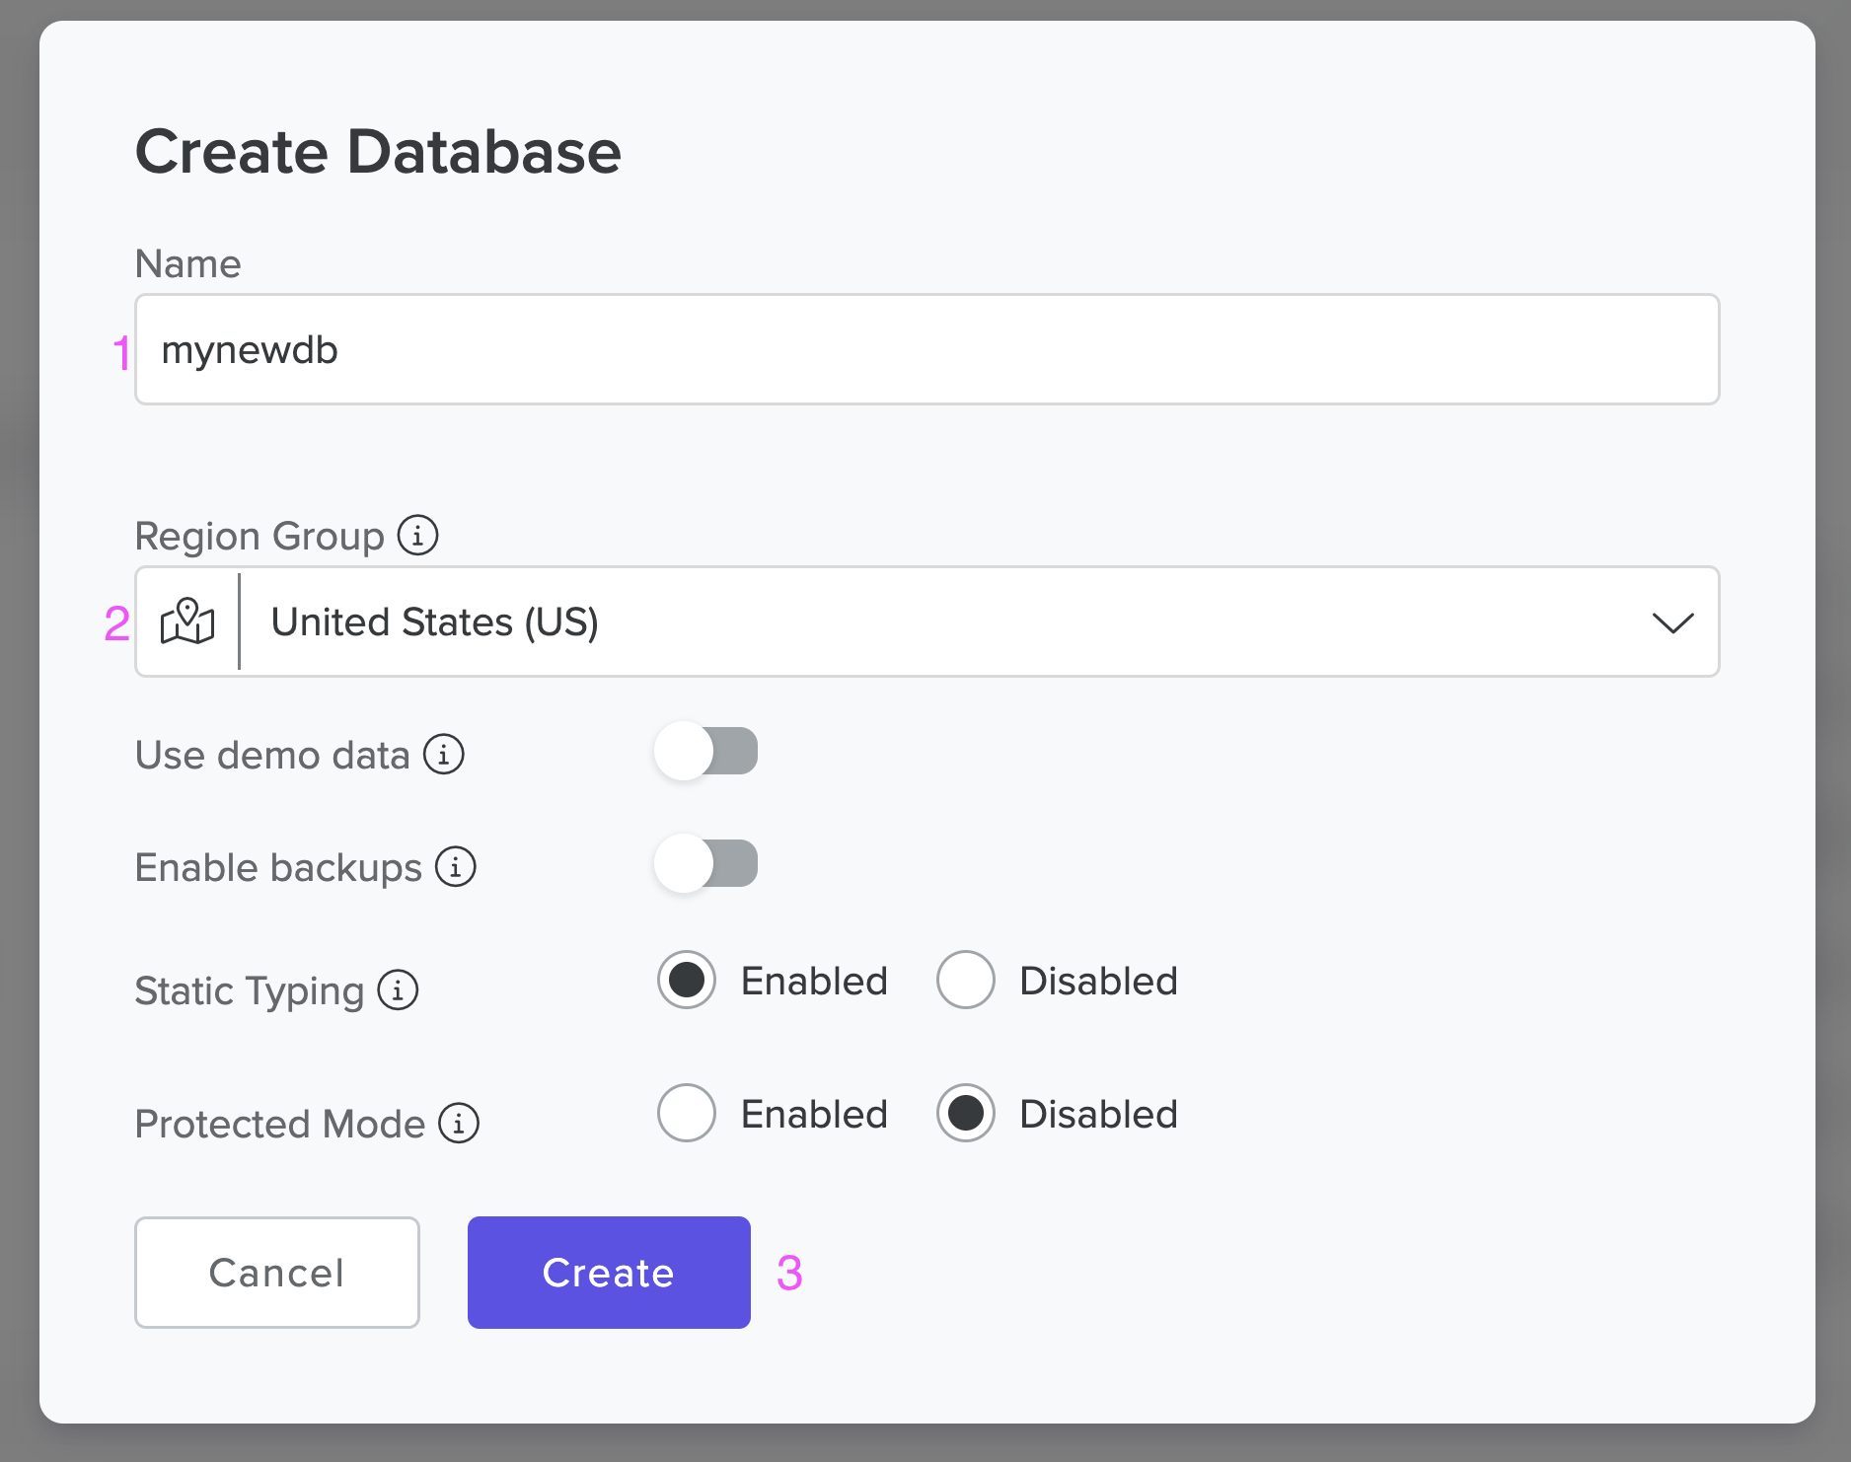Screen dimensions: 1851x1462
Task: Open the United States (US) region dropdown
Action: 927,621
